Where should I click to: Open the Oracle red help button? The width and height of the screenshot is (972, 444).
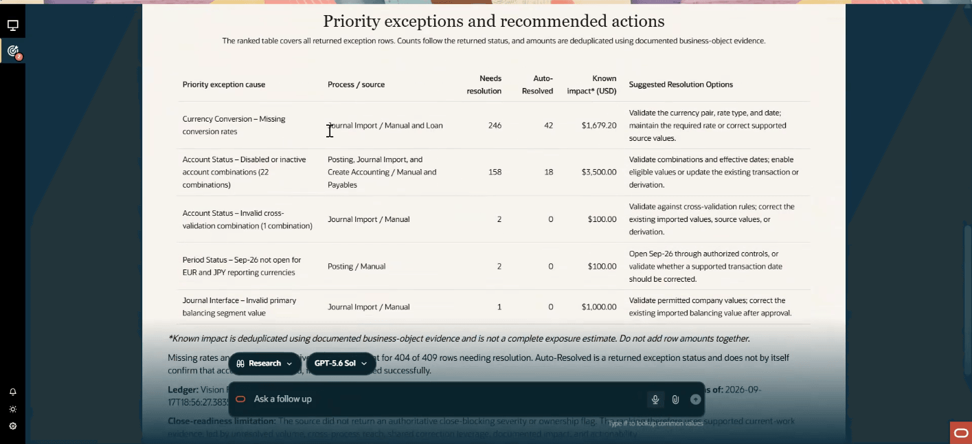point(961,433)
